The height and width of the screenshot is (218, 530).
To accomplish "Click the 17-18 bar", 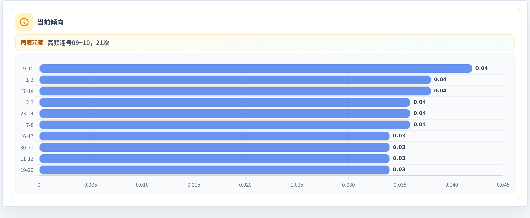I will [x=235, y=91].
